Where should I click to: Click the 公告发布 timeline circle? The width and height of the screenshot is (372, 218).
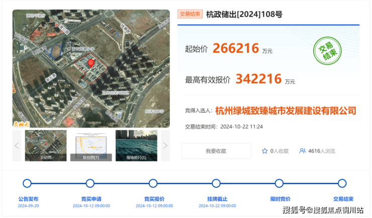point(27,183)
